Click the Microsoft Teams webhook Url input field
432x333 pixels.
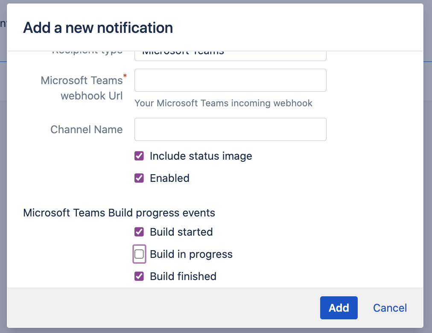coord(230,80)
